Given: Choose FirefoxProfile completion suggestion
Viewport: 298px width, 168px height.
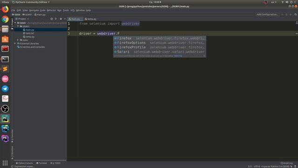Looking at the screenshot, I should (160, 47).
